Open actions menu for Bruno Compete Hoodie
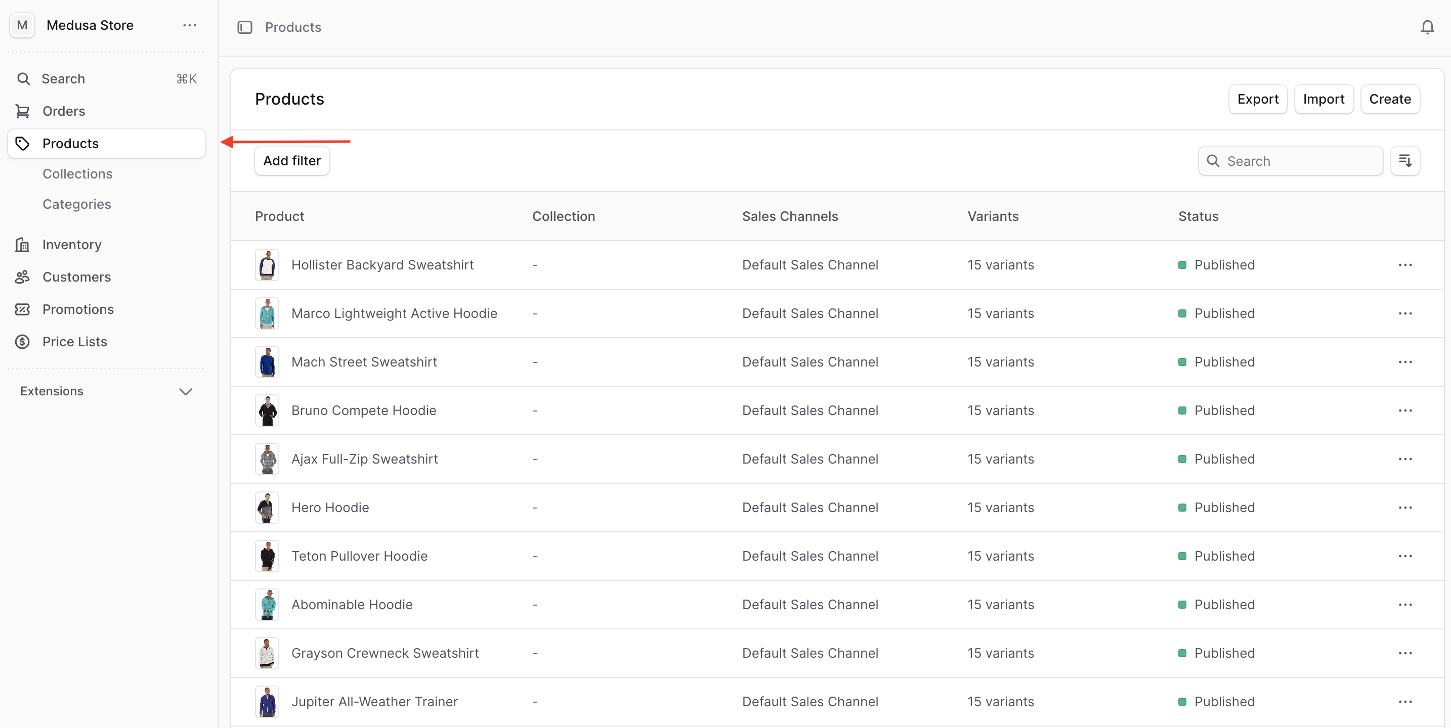Screen dimensions: 1451x728 [1405, 411]
